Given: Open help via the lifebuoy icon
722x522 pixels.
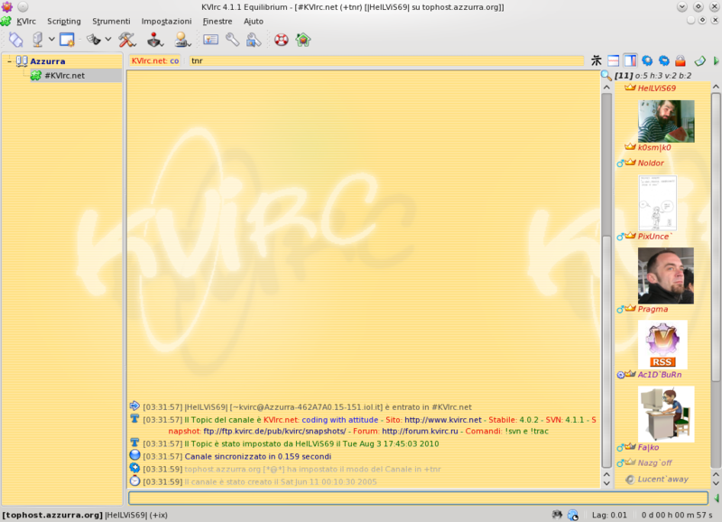Looking at the screenshot, I should click(x=282, y=40).
